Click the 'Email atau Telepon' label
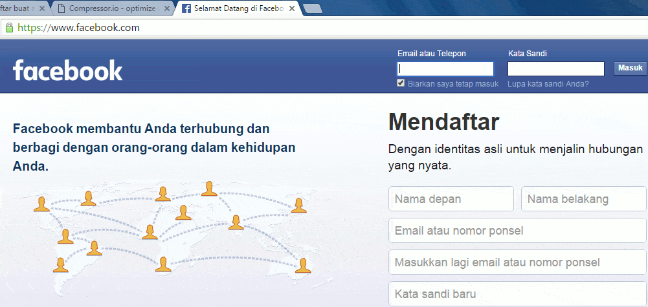Viewport: 648px width, 307px height. coord(431,54)
